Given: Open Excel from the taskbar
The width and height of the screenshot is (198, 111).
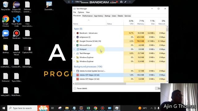Looking at the screenshot, I should (x=88, y=108).
